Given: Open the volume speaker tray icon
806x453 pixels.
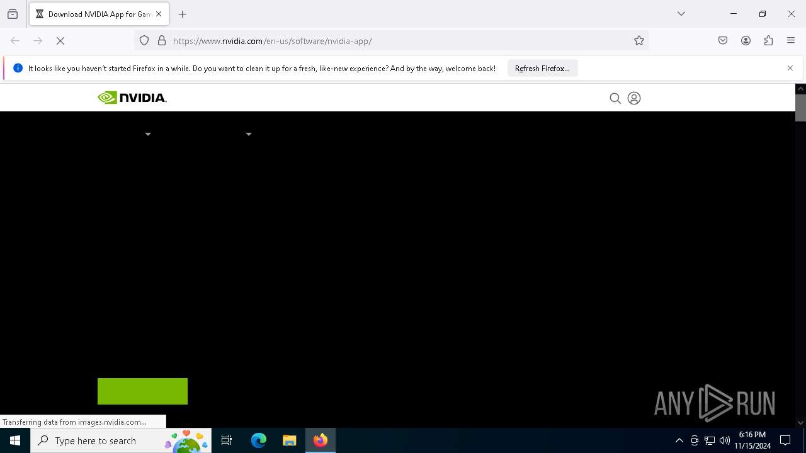Looking at the screenshot, I should click(725, 440).
